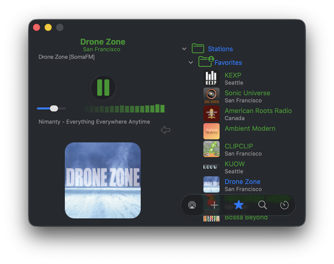
Task: Click the KEXP station logo
Action: coord(212,78)
